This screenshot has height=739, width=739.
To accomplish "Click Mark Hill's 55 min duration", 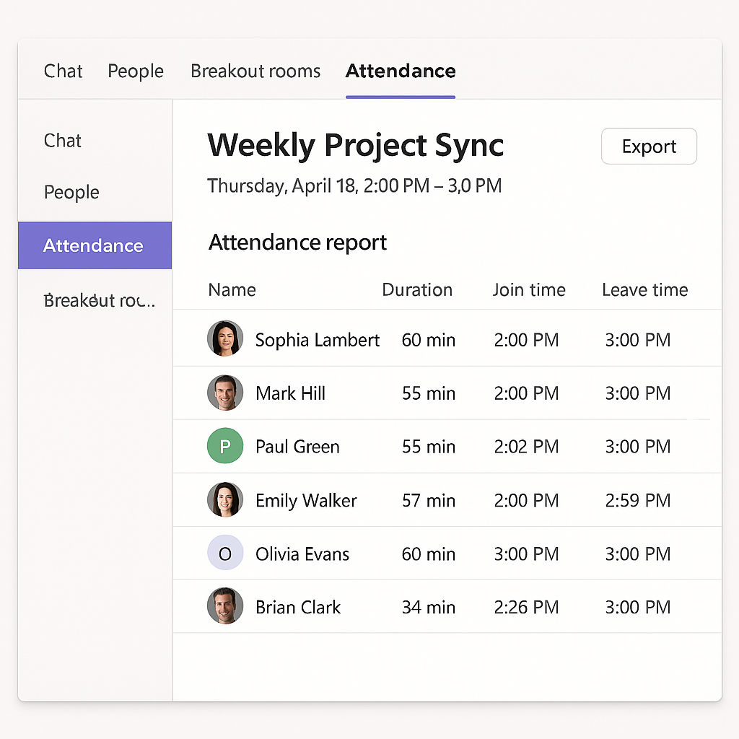I will tap(429, 393).
